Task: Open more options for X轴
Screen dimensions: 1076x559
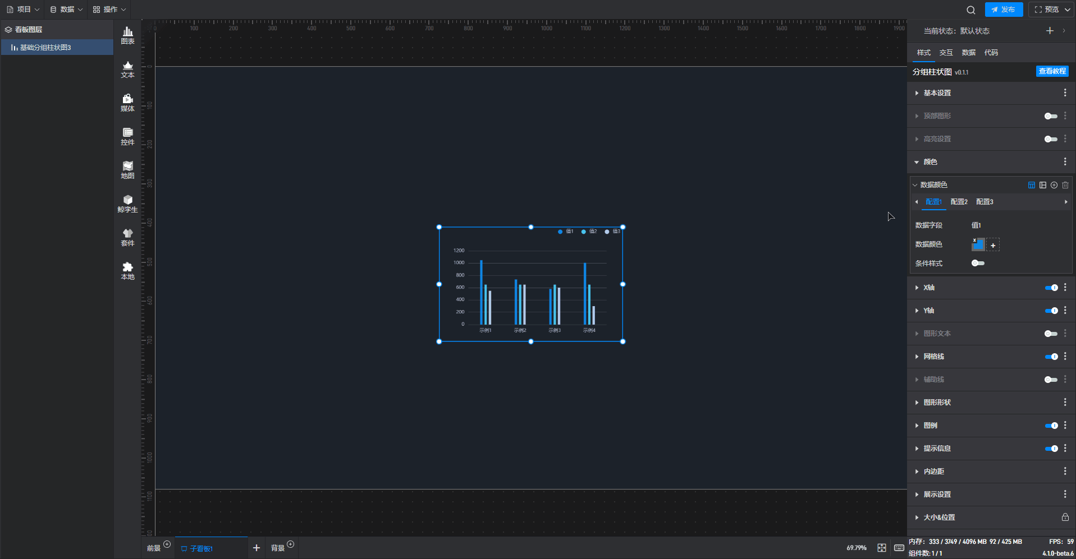Action: 1065,287
